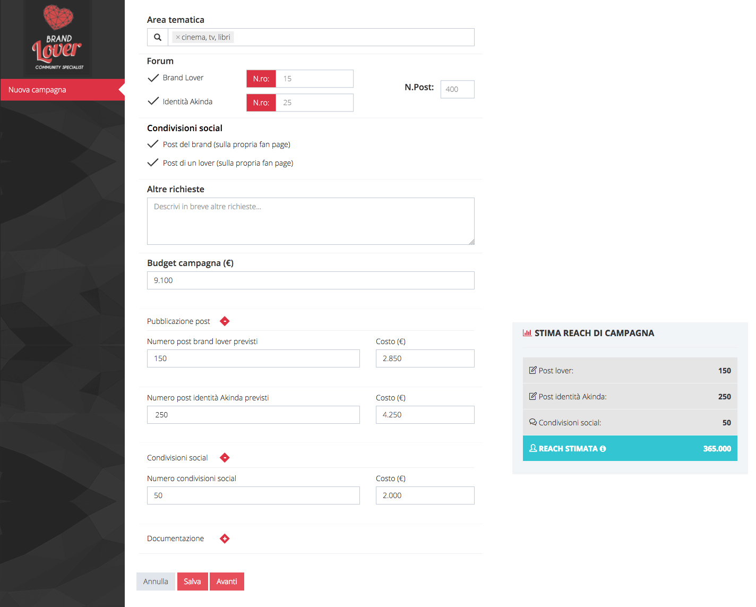Focus the Budget campagna input field
The width and height of the screenshot is (756, 607).
(x=311, y=280)
